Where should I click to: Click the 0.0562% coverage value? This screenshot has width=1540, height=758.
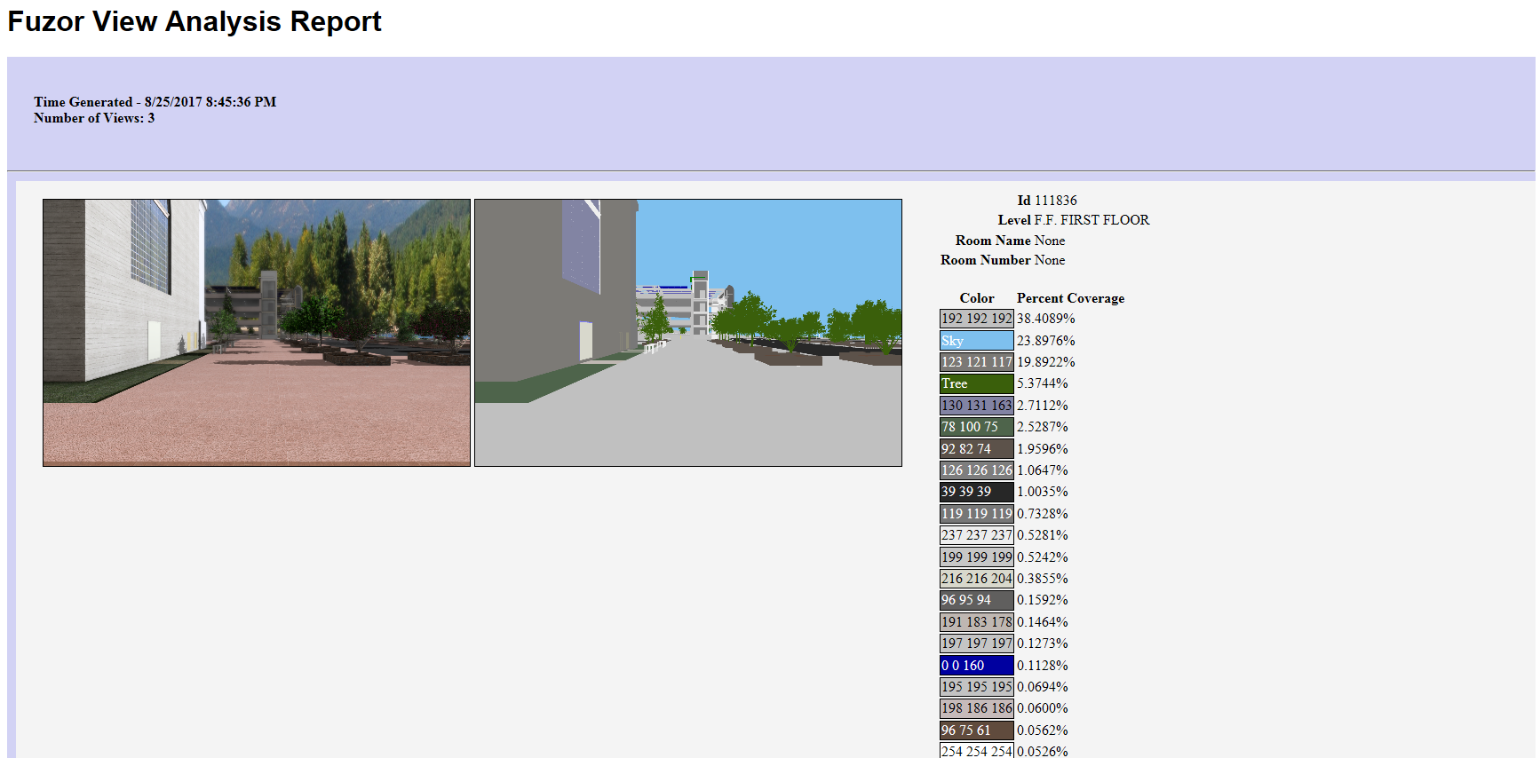(1043, 730)
